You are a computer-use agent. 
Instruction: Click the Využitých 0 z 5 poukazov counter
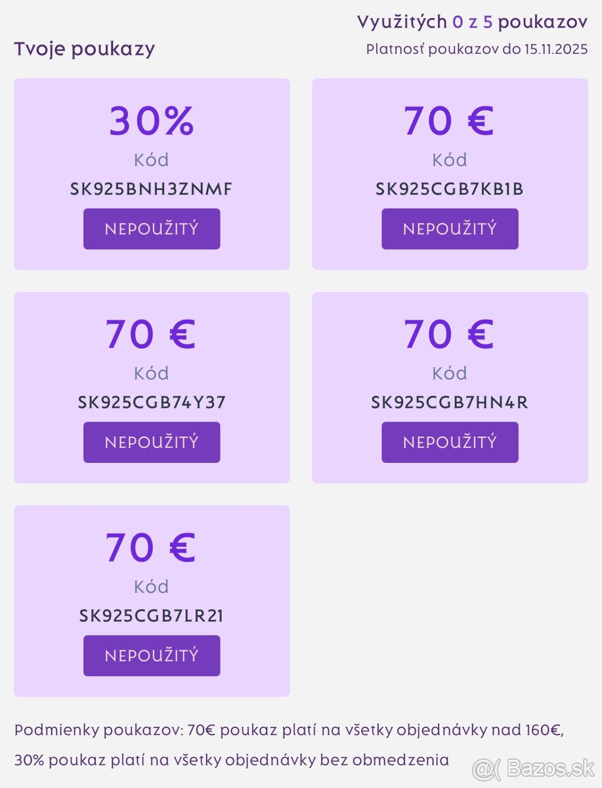472,22
